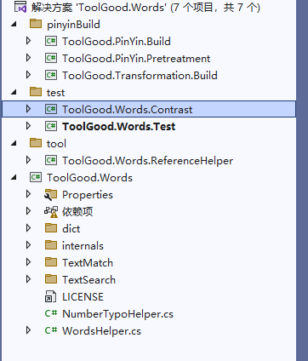The width and height of the screenshot is (308, 361).
Task: Expand the ToolGood.Words.Contrast project
Action: [28, 109]
